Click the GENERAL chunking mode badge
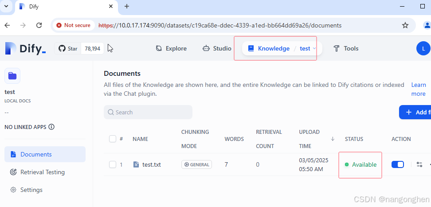The width and height of the screenshot is (431, 207). pyautogui.click(x=196, y=164)
